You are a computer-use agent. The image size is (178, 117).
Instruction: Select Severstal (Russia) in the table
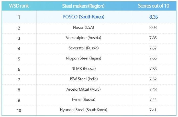pos(84,48)
